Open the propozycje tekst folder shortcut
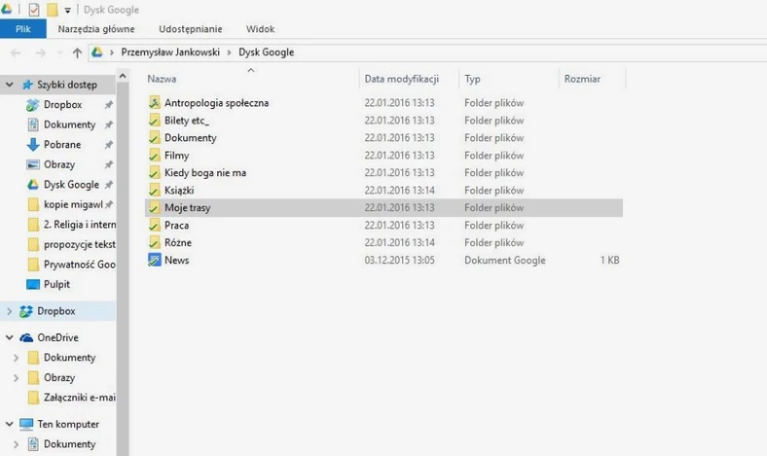The image size is (767, 456). coord(80,244)
